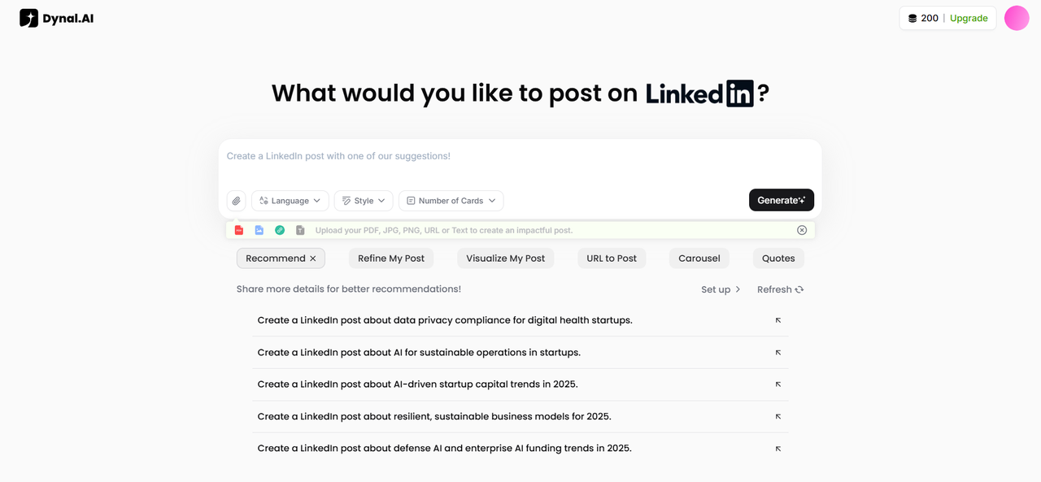Click the credits coin balance showing 200
Image resolution: width=1041 pixels, height=482 pixels.
click(x=923, y=18)
